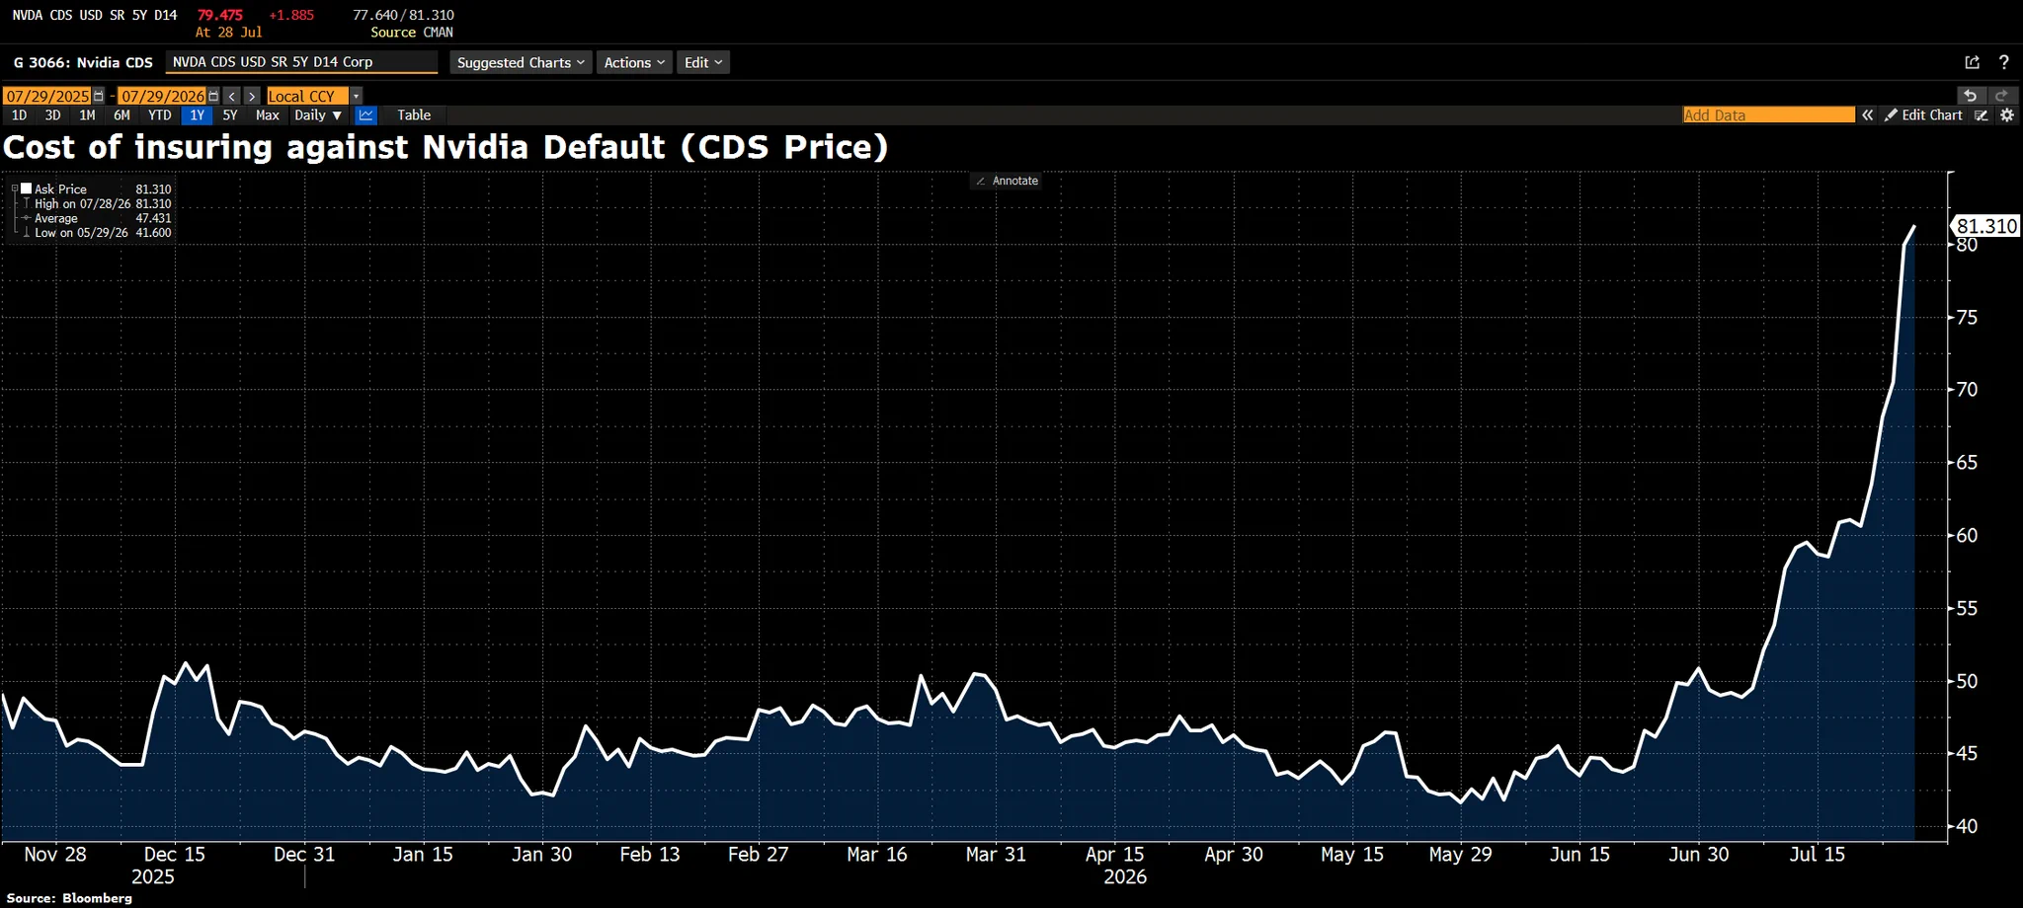The width and height of the screenshot is (2023, 908).
Task: Click the 81.310 last price axis label
Action: coord(1985,226)
